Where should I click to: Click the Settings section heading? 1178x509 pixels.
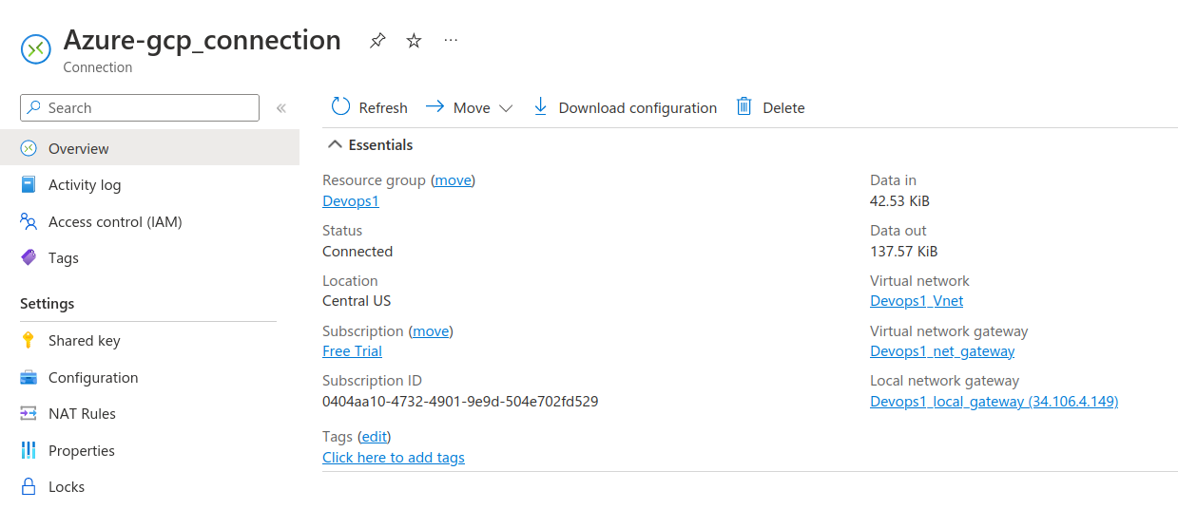47,304
